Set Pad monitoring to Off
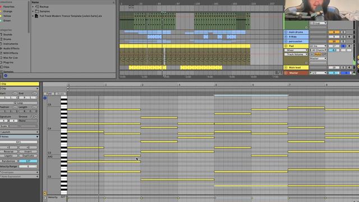The image size is (359, 202). tap(324, 54)
